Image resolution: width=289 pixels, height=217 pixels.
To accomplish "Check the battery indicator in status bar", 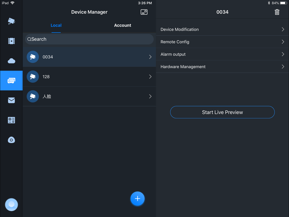I will (x=283, y=3).
